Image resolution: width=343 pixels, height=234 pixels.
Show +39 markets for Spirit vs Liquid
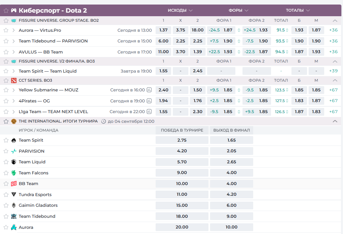coord(333,71)
